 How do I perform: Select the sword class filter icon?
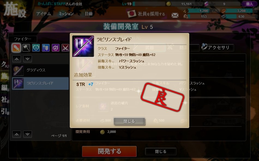pos(16,48)
